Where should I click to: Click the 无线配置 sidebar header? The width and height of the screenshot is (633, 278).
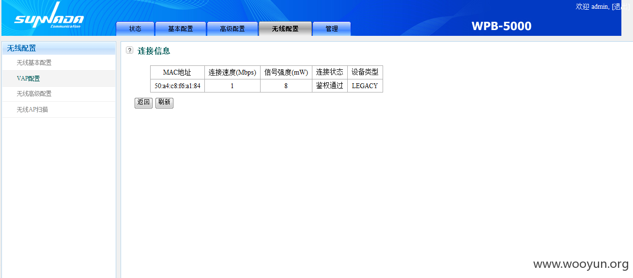59,48
